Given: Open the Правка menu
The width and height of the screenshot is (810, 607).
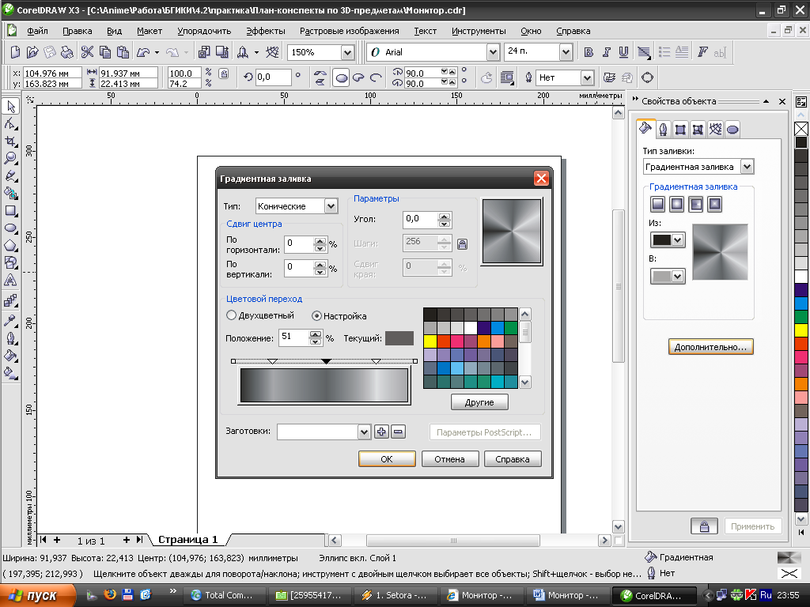Looking at the screenshot, I should coord(77,31).
